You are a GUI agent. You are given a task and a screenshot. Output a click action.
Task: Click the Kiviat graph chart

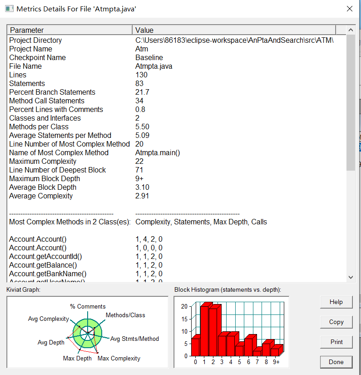(x=88, y=332)
